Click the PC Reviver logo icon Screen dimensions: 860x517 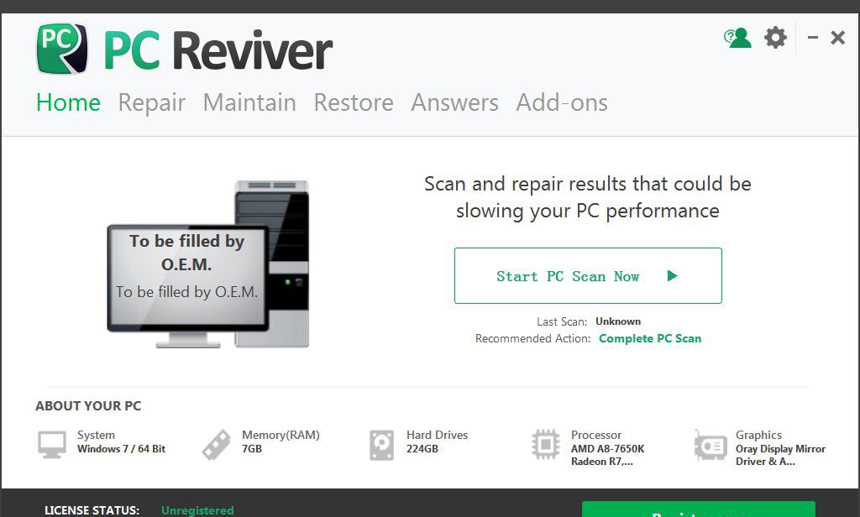[61, 48]
